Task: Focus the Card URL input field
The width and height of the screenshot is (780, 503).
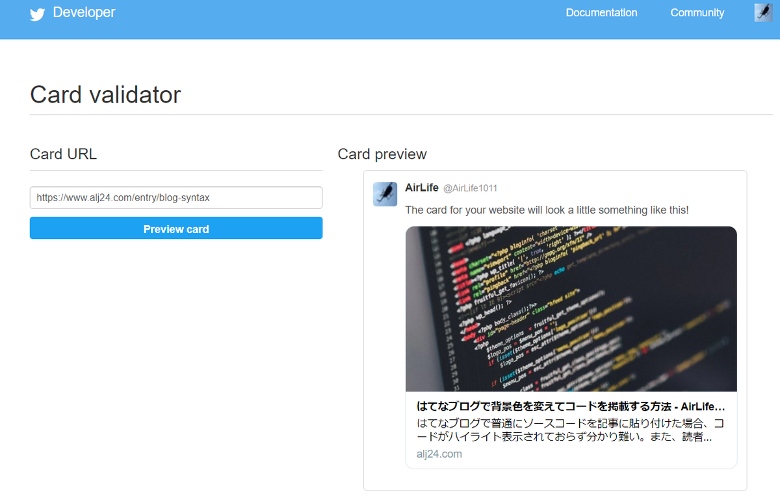Action: tap(176, 198)
